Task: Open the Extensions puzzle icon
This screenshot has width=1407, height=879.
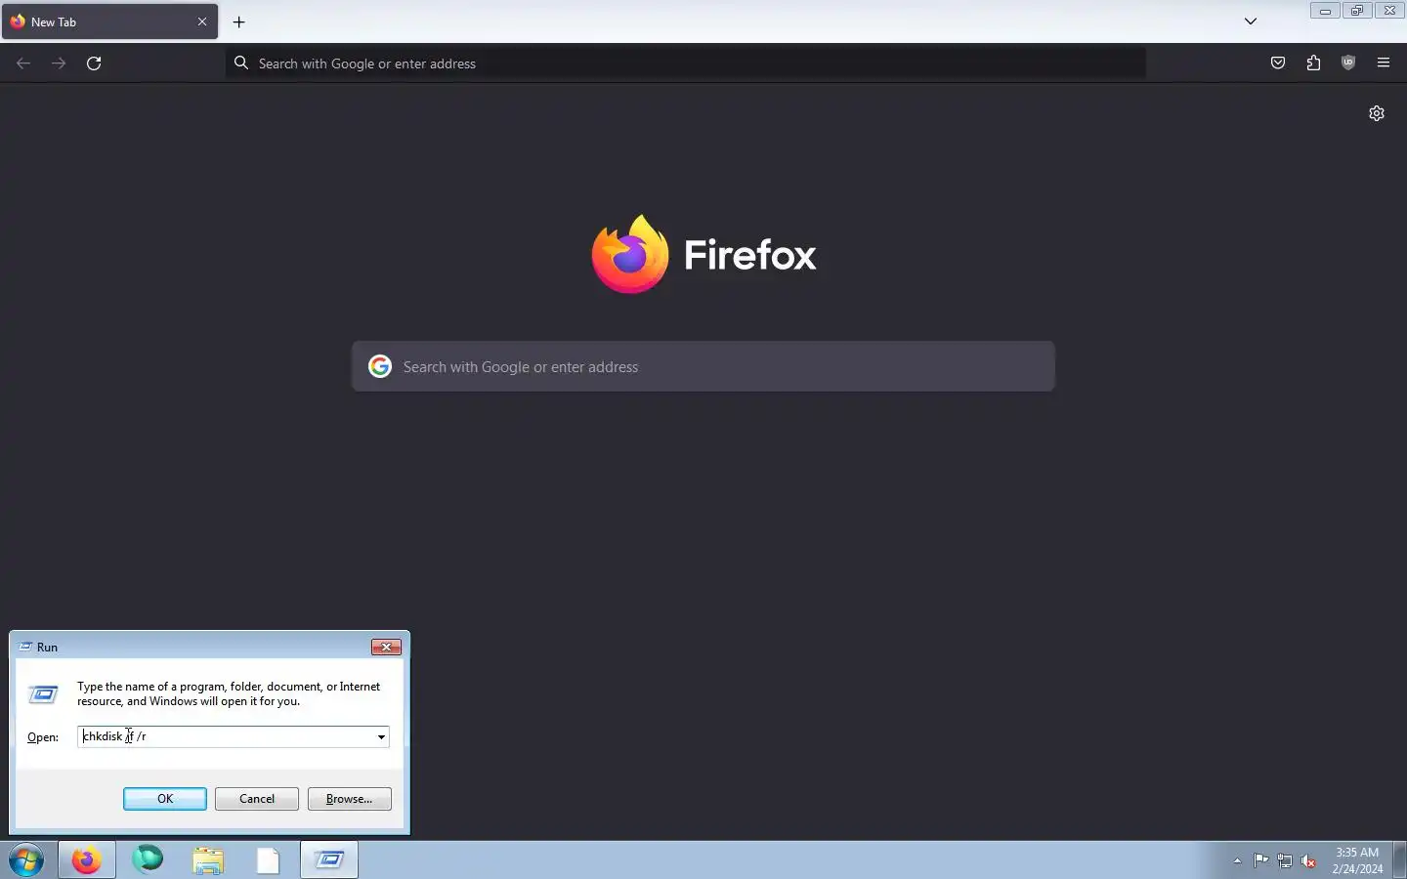Action: pos(1313,63)
